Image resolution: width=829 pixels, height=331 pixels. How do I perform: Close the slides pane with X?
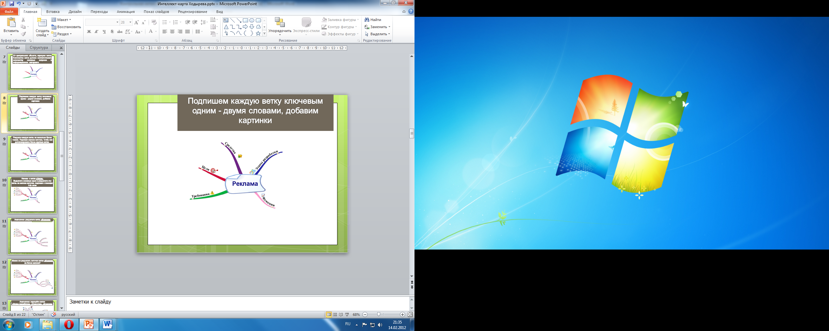[61, 48]
